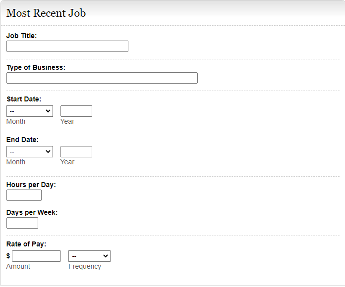
Task: Click the "Frequency" caption below the dropdown
Action: click(x=85, y=266)
